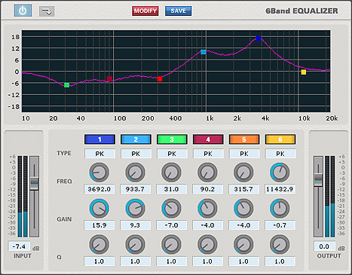Open band 4 filter TYPE selector
This screenshot has width=352, height=275.
tap(208, 154)
